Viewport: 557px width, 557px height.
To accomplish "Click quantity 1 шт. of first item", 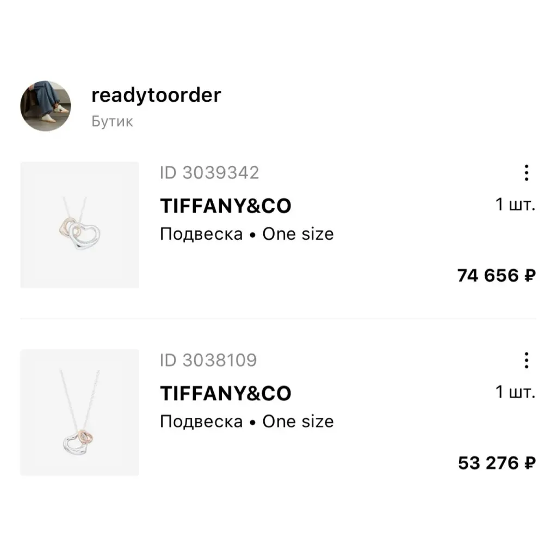I will 515,205.
